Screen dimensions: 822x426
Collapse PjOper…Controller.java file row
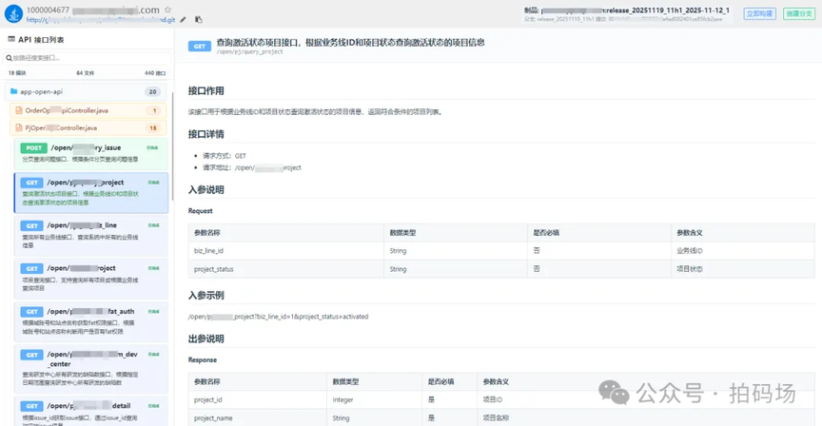coord(88,127)
